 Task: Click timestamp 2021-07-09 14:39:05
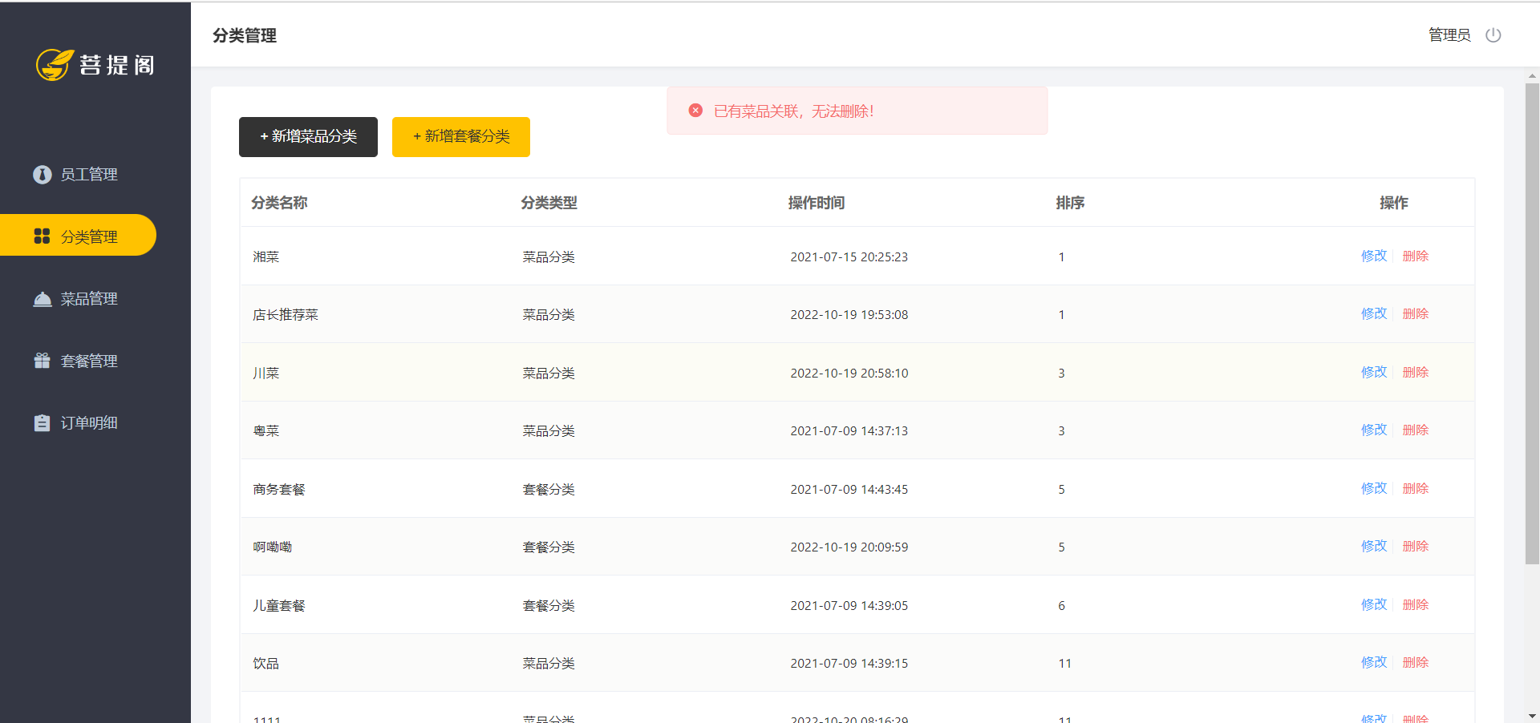(849, 605)
